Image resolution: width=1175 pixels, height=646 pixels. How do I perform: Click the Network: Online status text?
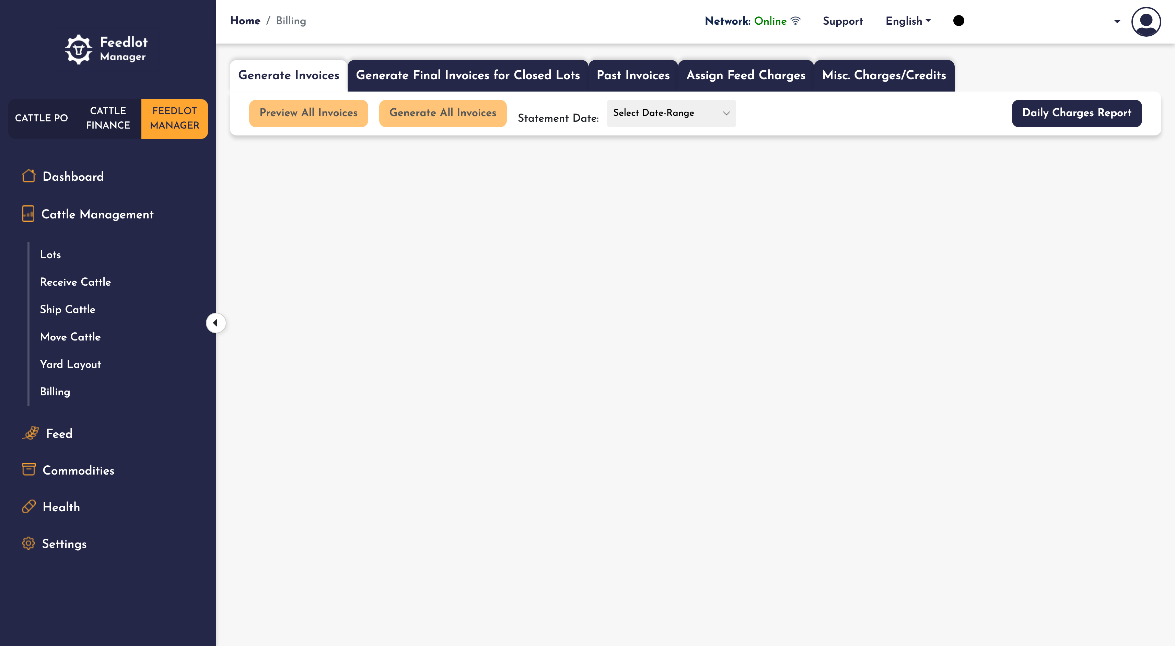745,21
